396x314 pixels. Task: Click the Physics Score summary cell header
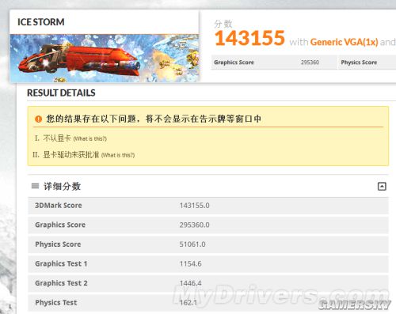[359, 62]
